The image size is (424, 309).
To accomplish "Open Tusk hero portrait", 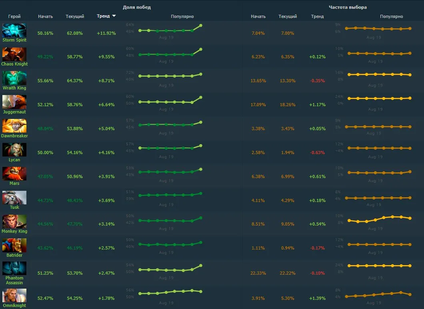I will point(14,198).
